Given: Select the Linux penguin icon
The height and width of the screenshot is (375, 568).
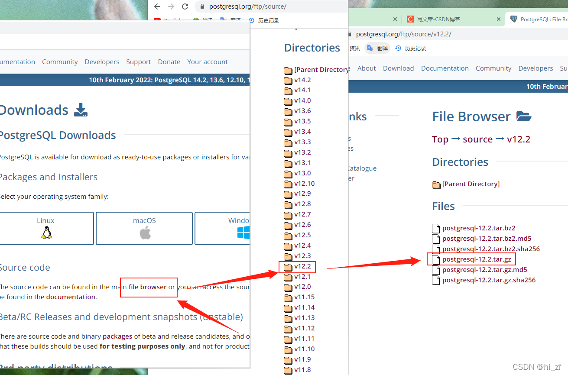Looking at the screenshot, I should (x=46, y=233).
